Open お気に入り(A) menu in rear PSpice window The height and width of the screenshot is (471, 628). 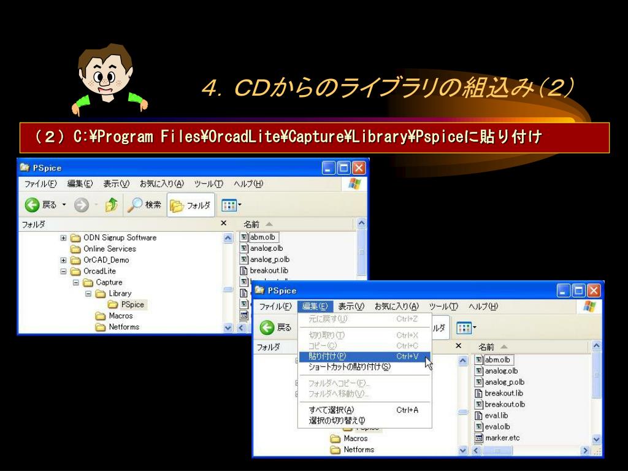click(161, 184)
